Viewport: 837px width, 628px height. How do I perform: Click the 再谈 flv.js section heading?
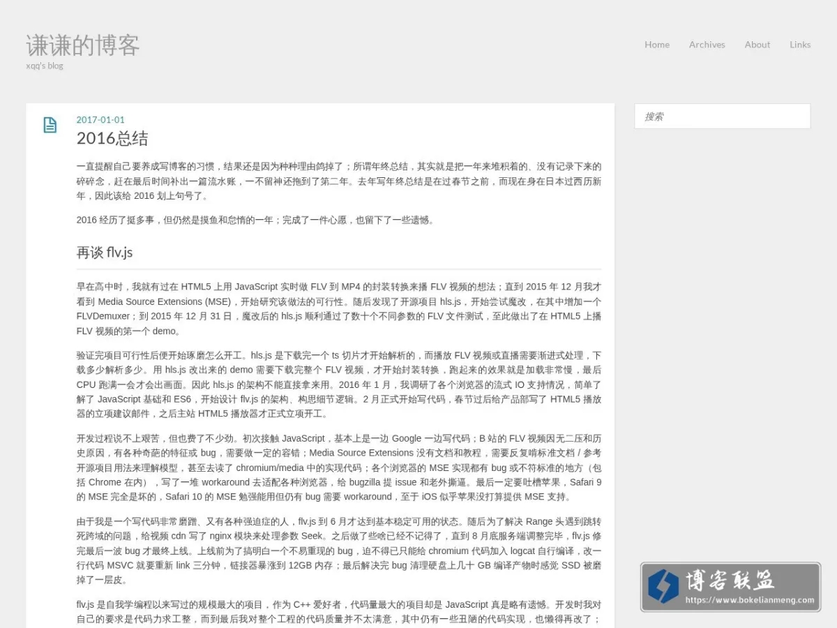[105, 252]
